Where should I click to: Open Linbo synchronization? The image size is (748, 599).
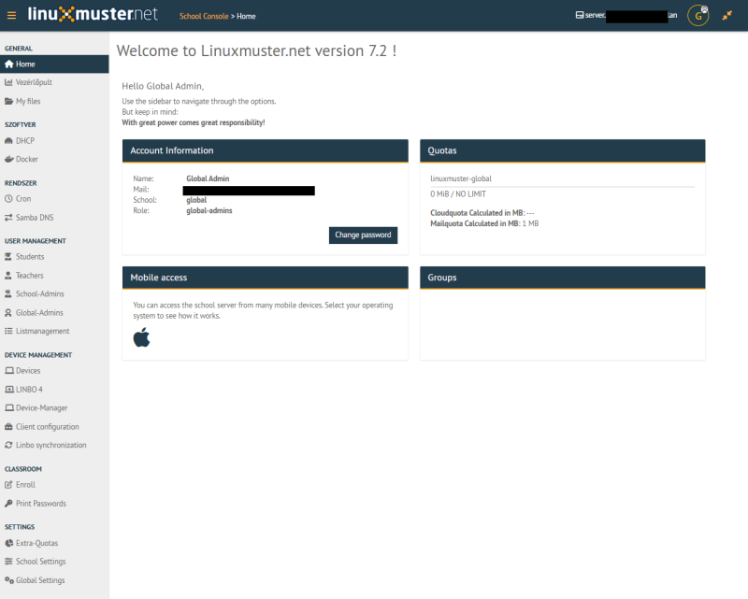(x=54, y=445)
